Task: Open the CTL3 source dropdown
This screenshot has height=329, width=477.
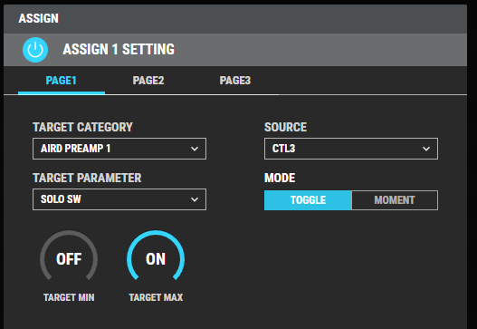Action: (351, 149)
